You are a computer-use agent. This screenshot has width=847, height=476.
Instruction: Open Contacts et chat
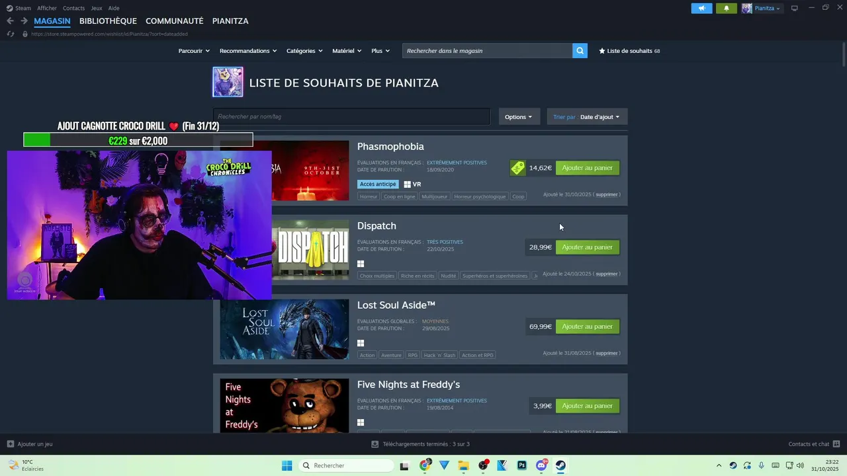814,444
